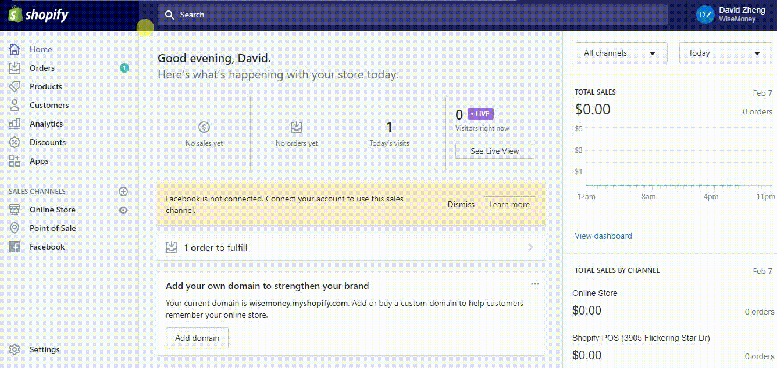Click the LIVE visitors badge

(x=480, y=114)
